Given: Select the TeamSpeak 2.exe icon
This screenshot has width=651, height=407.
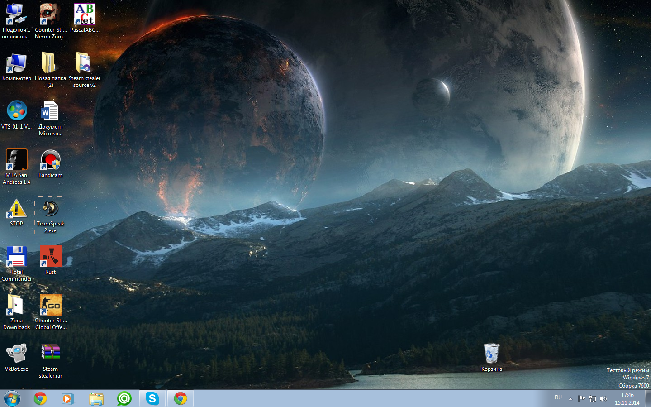Looking at the screenshot, I should [50, 215].
